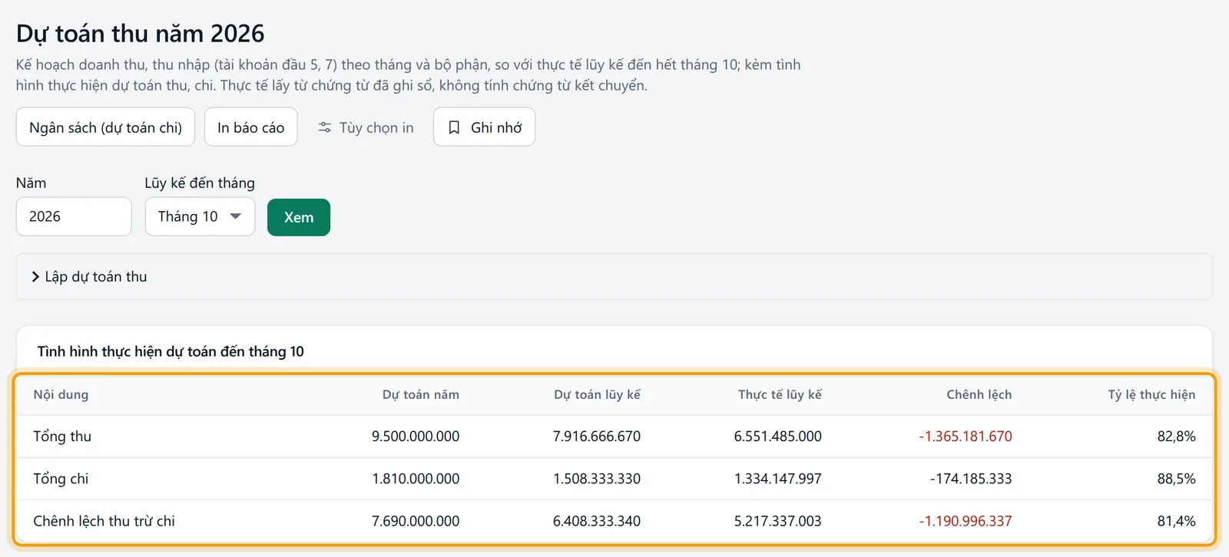
Task: Click the Dự toán năm column header
Action: point(421,394)
